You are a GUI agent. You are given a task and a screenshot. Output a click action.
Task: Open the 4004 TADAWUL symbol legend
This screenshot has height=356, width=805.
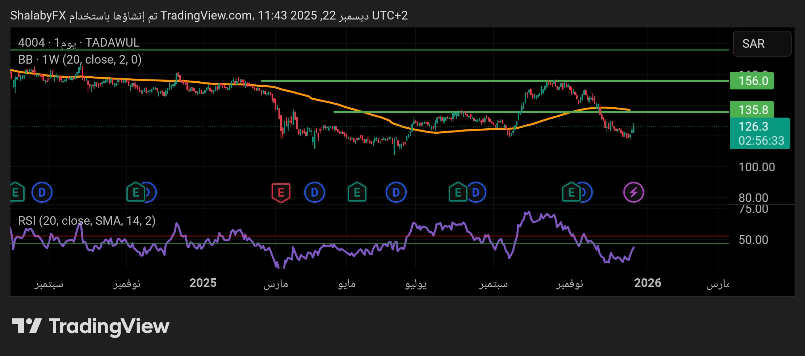pyautogui.click(x=79, y=43)
